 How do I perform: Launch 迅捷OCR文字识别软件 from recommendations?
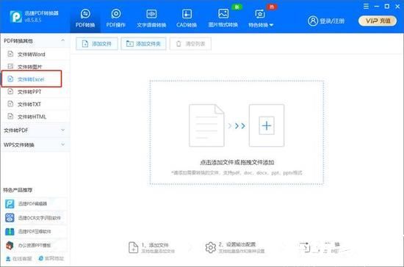tap(33, 218)
